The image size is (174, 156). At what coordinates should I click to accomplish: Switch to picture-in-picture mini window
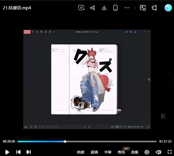tap(143, 8)
